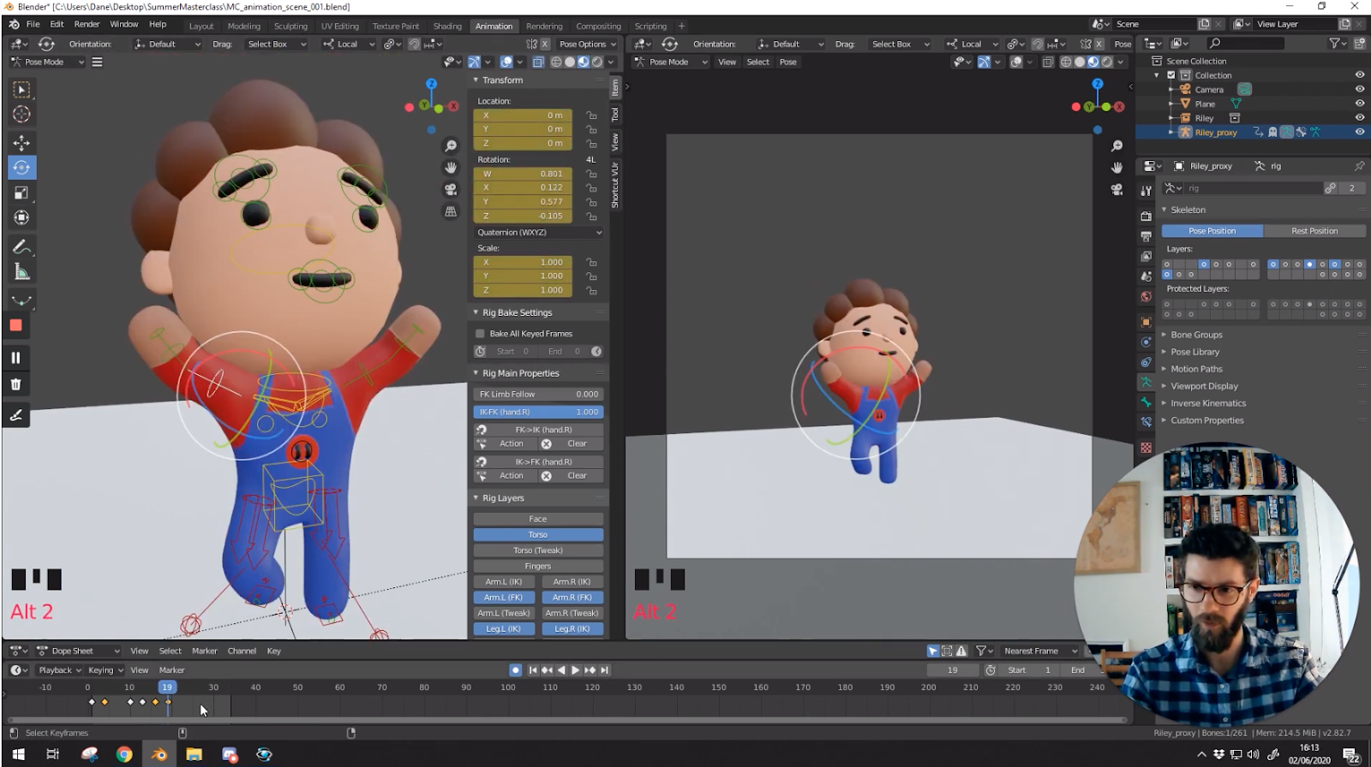The width and height of the screenshot is (1371, 767).
Task: Select the Annotate tool
Action: 21,247
